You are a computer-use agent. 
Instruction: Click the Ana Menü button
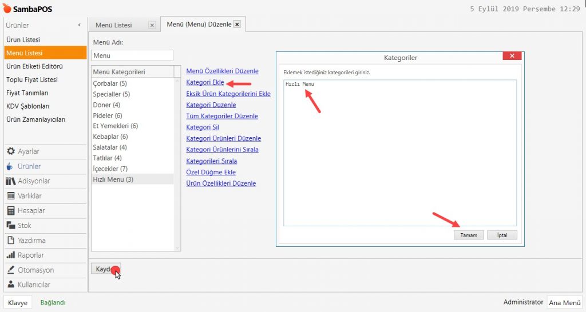pos(563,302)
